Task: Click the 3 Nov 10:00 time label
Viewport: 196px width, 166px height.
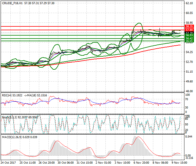Action: point(122,163)
